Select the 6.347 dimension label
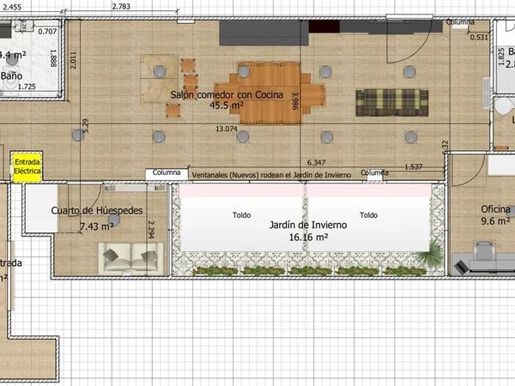This screenshot has height=386, width=515. [x=316, y=162]
